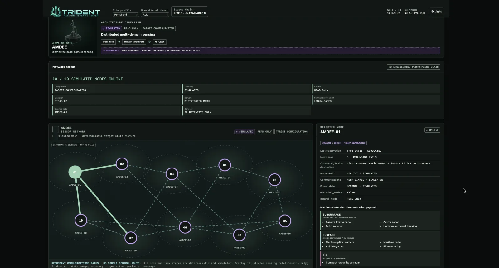Click the square icon beside AMDEE Sensor Network
The height and width of the screenshot is (268, 499).
tap(56, 129)
